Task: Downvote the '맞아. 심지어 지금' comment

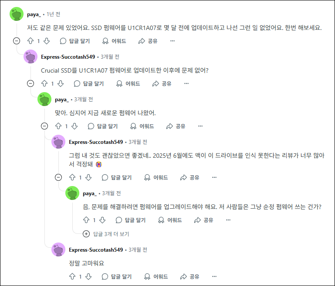Action: click(x=74, y=126)
